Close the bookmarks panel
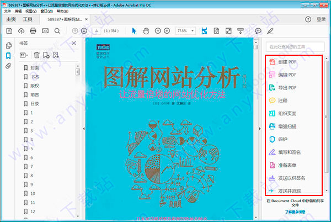Image resolution: width=331 pixels, height=222 pixels. (x=74, y=43)
